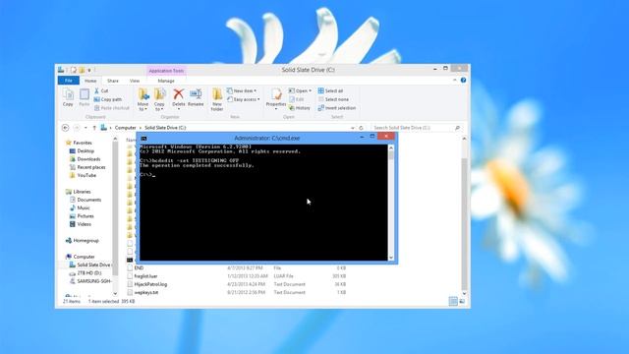Select the file named END
The height and width of the screenshot is (354, 629).
[139, 267]
